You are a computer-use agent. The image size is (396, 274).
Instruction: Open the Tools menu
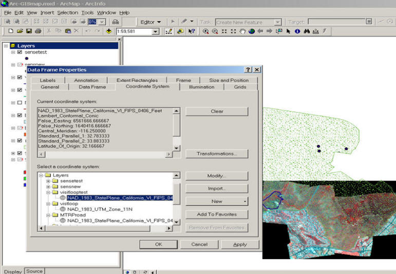point(87,13)
